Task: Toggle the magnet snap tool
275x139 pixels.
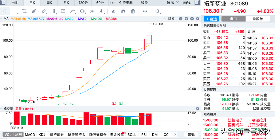Action: point(123,11)
